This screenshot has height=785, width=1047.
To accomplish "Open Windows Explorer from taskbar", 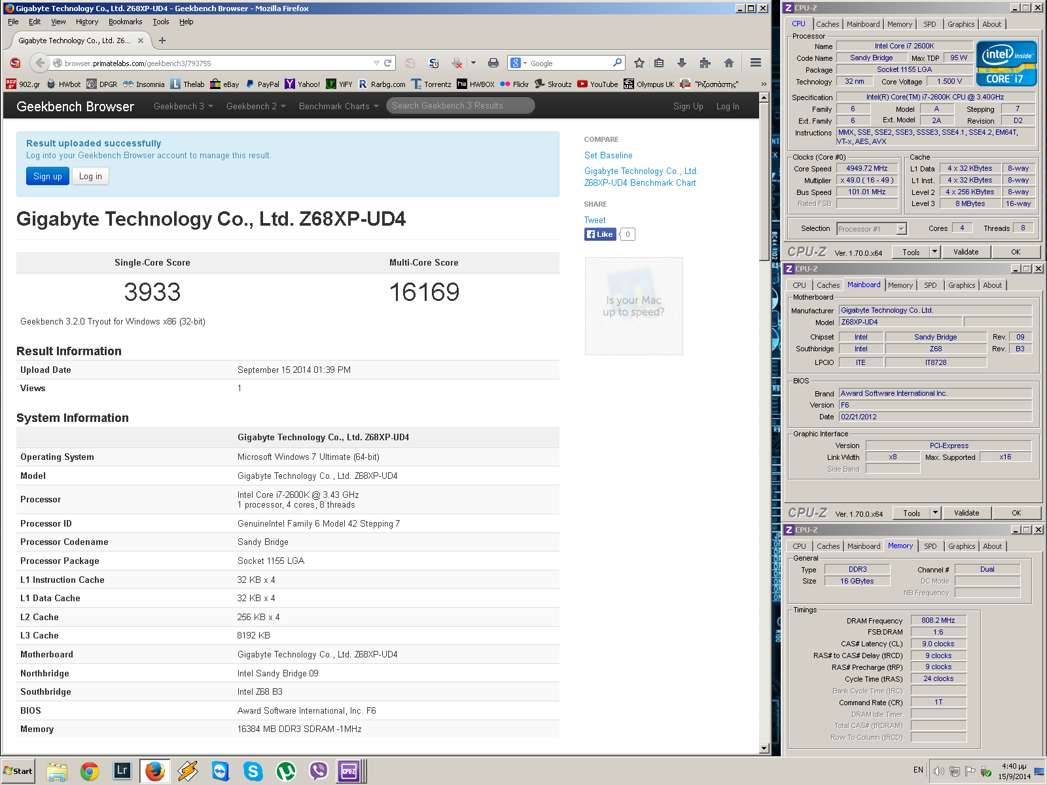I will (x=57, y=771).
